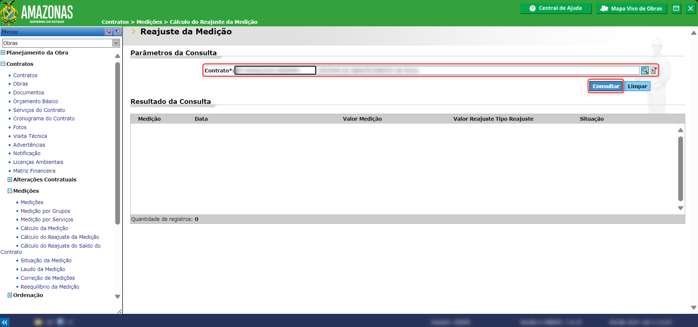
Task: Open Mapa Vivo de Obras
Action: 631,8
